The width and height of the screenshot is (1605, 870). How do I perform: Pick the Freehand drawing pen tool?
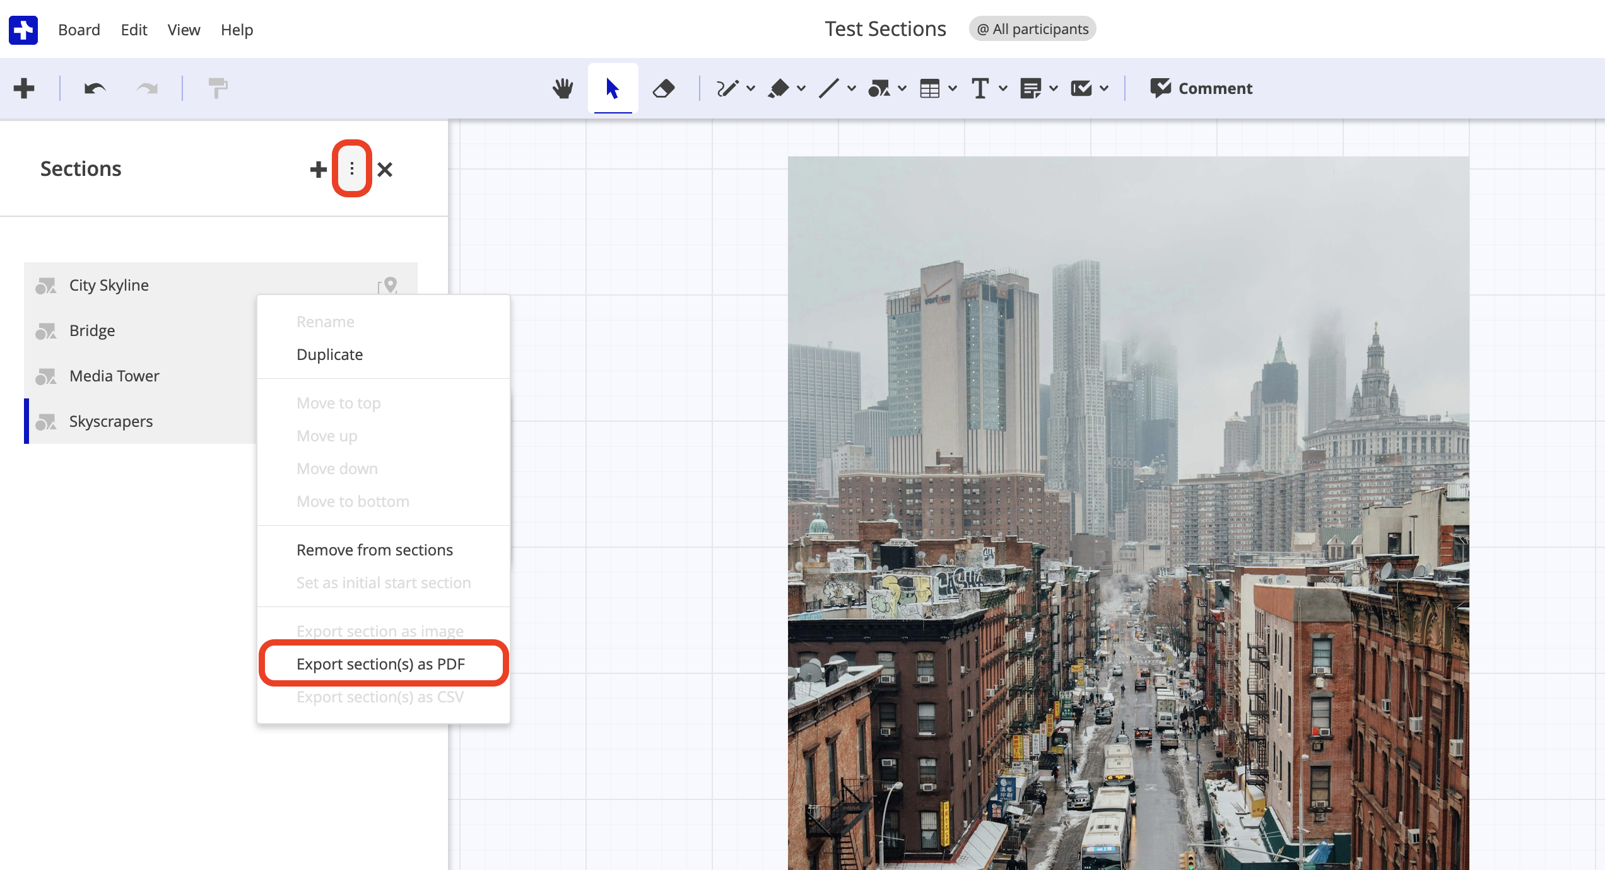[729, 88]
